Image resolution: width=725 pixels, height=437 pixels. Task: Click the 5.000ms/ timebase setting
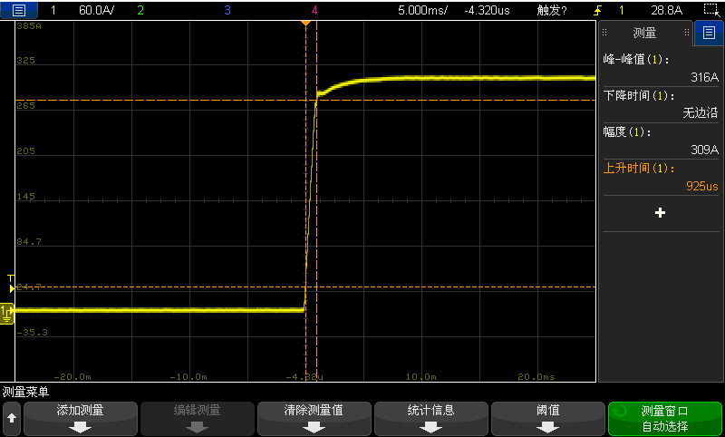pyautogui.click(x=423, y=11)
